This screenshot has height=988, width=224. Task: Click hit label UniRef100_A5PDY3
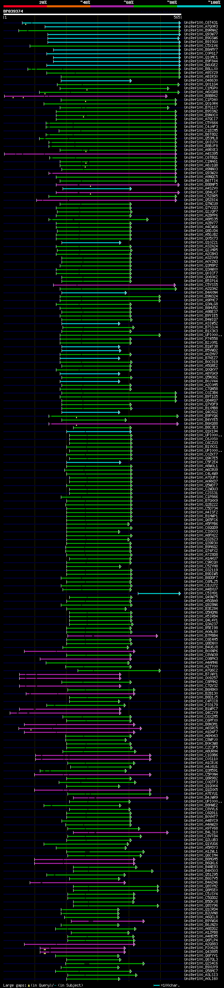[201, 847]
